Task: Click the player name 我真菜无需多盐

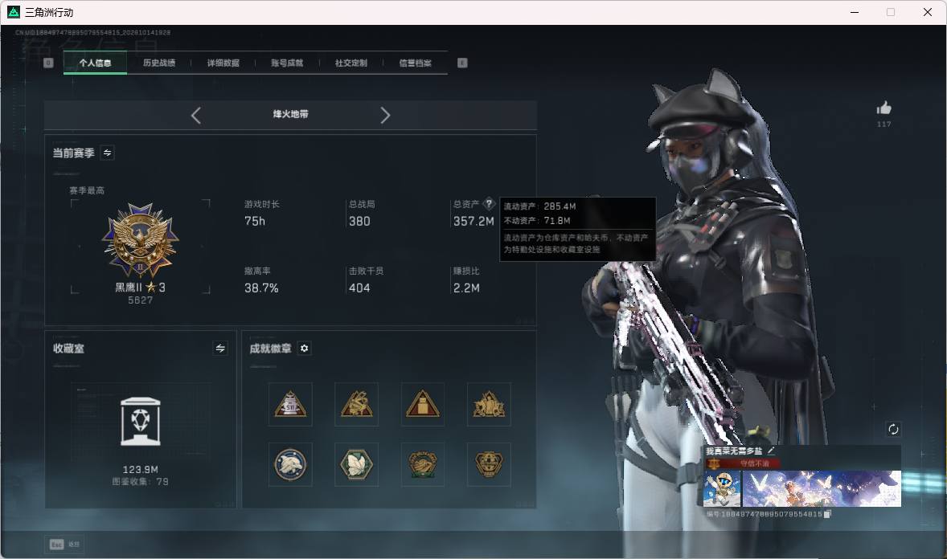Action: tap(734, 451)
